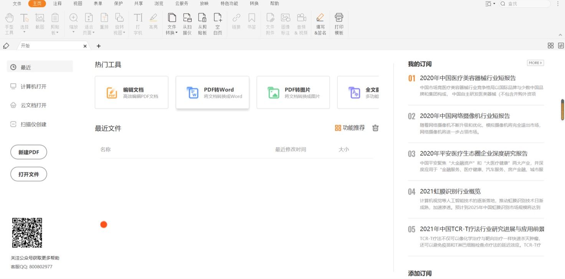
Task: Open the 功能推荐 feature recommendations
Action: pyautogui.click(x=349, y=128)
